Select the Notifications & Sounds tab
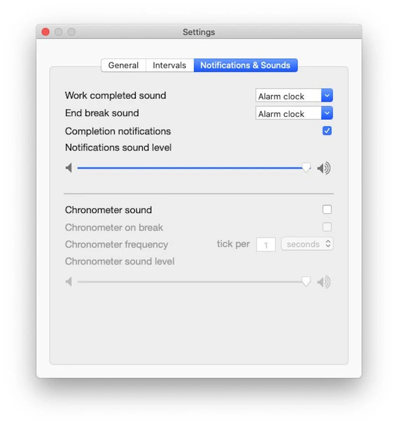The height and width of the screenshot is (426, 398). pos(245,65)
